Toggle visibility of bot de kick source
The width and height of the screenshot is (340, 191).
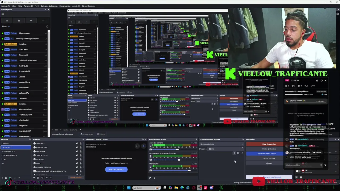click(x=77, y=151)
